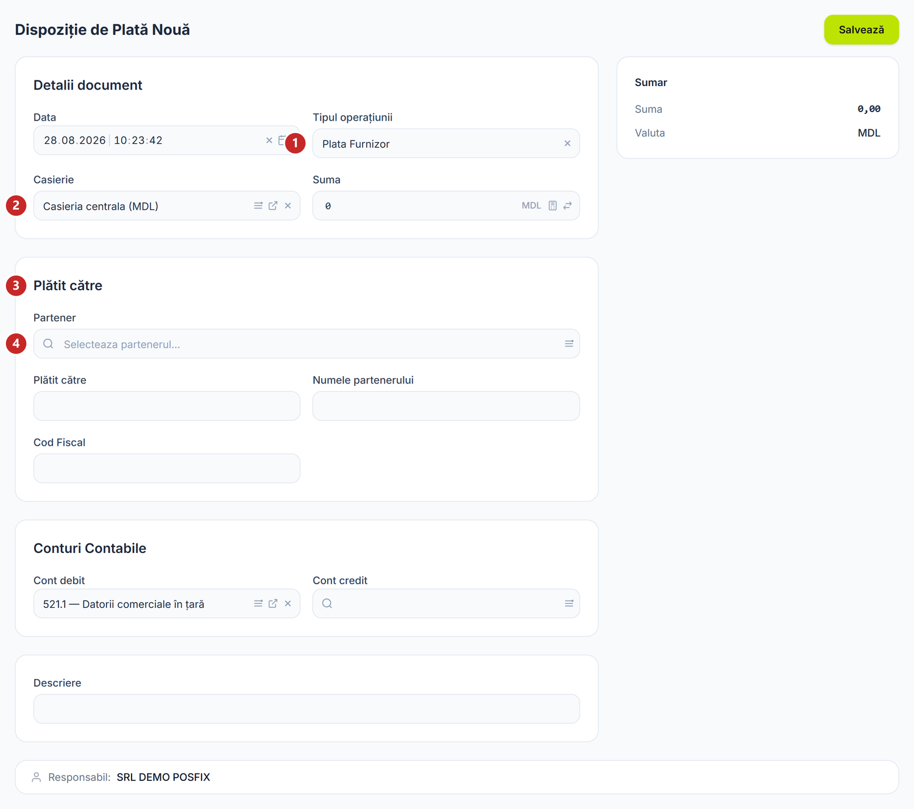Open the Tipul operațiunii dropdown
The image size is (914, 809).
click(x=446, y=143)
